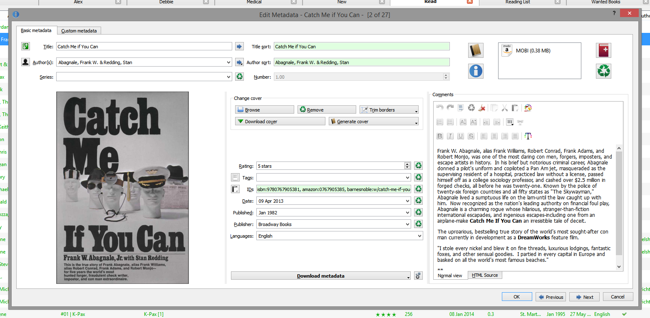Click the cut scissors icon in Comments

[x=504, y=108]
